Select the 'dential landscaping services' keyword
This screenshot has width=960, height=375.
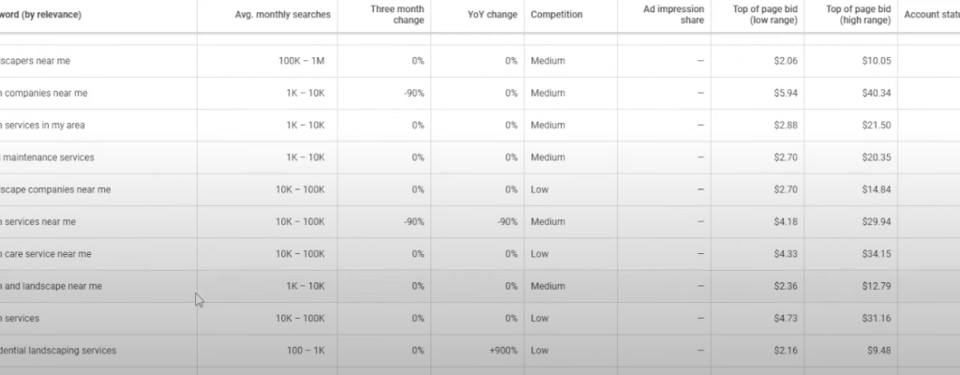coord(58,351)
